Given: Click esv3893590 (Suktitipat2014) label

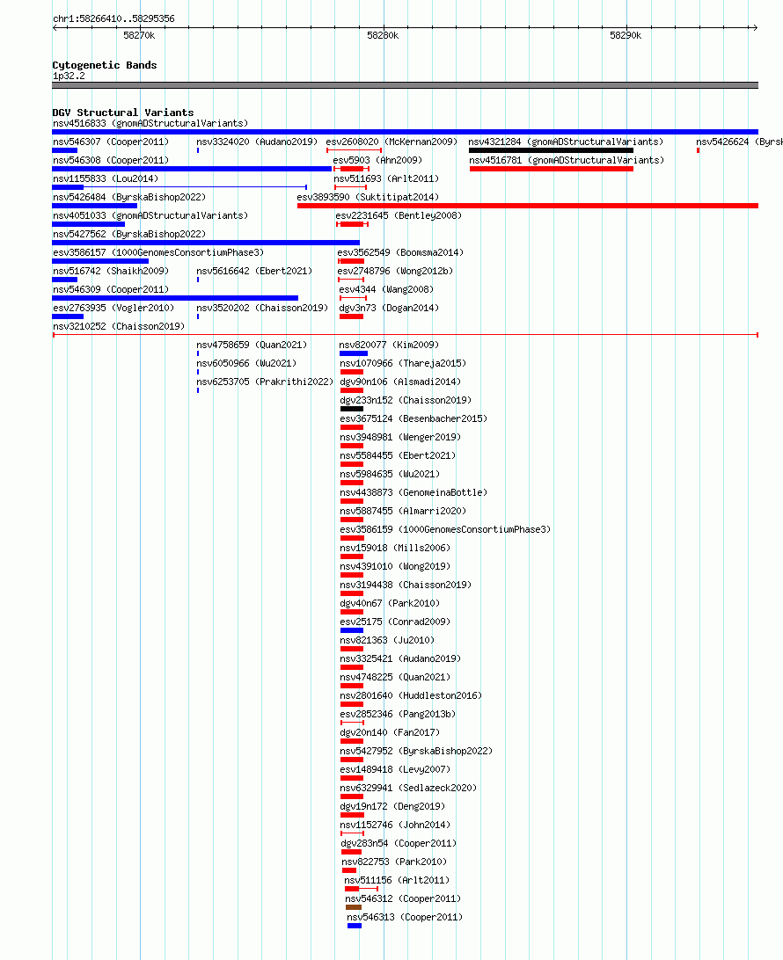Looking at the screenshot, I should tap(368, 197).
